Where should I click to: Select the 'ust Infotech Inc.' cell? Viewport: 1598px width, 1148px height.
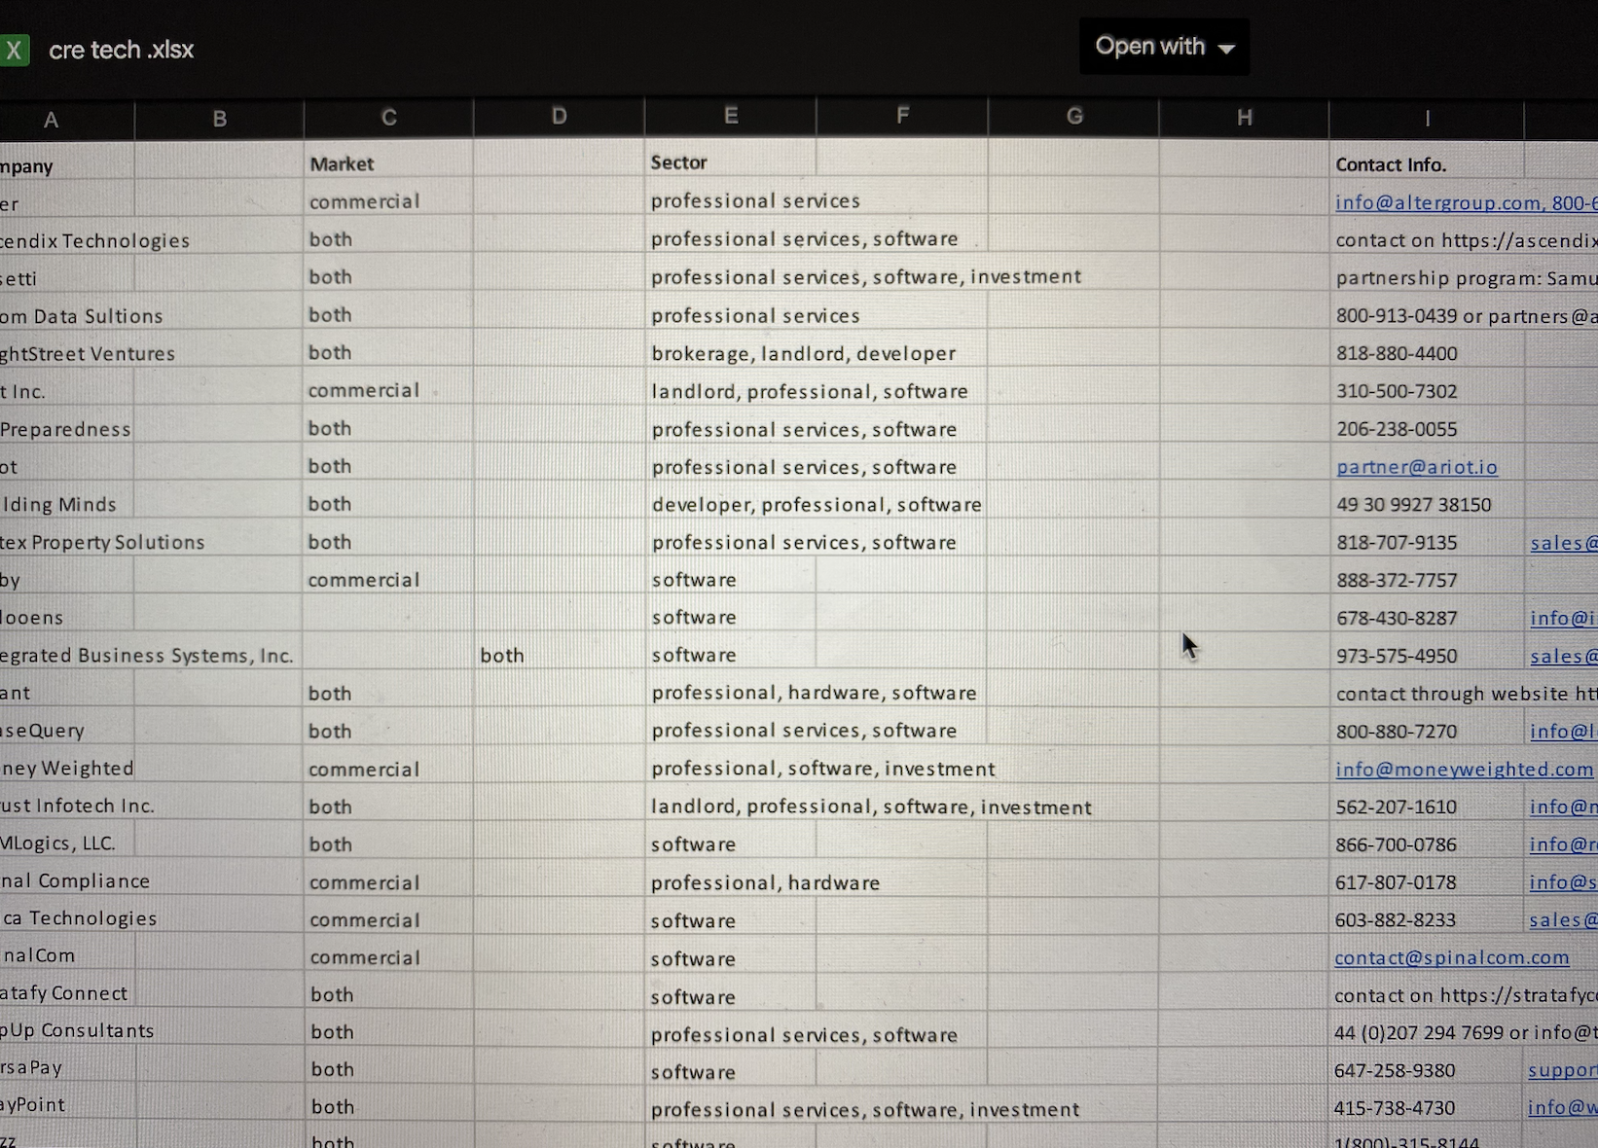pos(78,806)
